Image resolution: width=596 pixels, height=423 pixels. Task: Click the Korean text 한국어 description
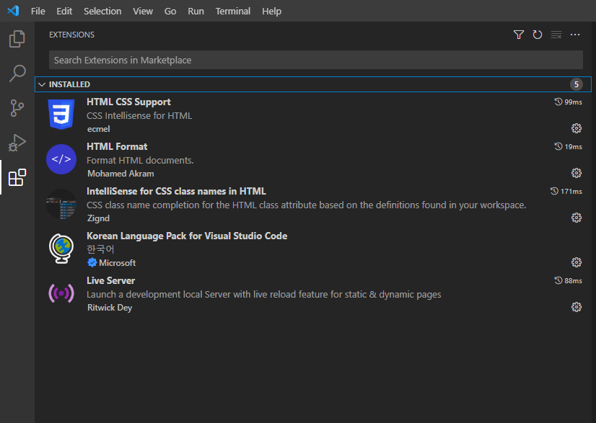pyautogui.click(x=100, y=249)
